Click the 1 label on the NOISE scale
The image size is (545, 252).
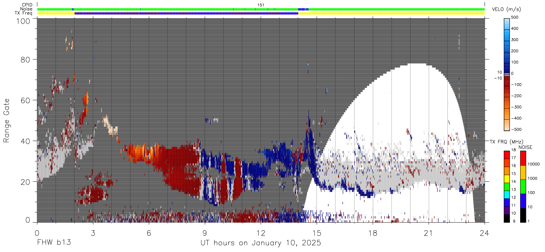[529, 221]
